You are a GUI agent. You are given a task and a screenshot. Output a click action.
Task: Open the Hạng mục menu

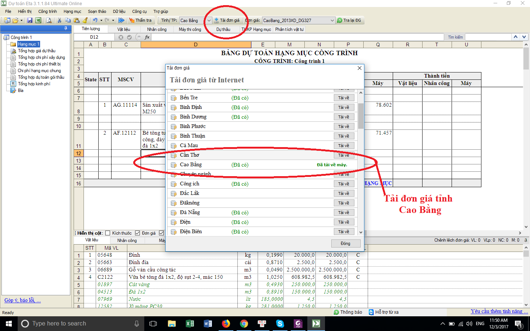72,11
